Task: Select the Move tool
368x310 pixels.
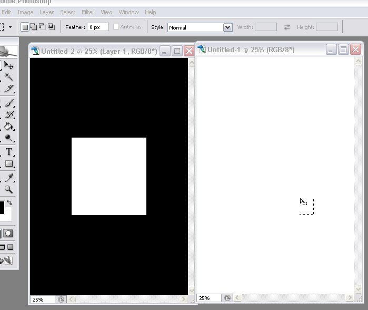Action: coord(9,66)
